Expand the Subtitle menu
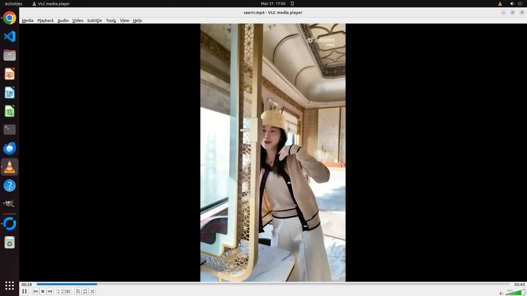 pyautogui.click(x=94, y=21)
